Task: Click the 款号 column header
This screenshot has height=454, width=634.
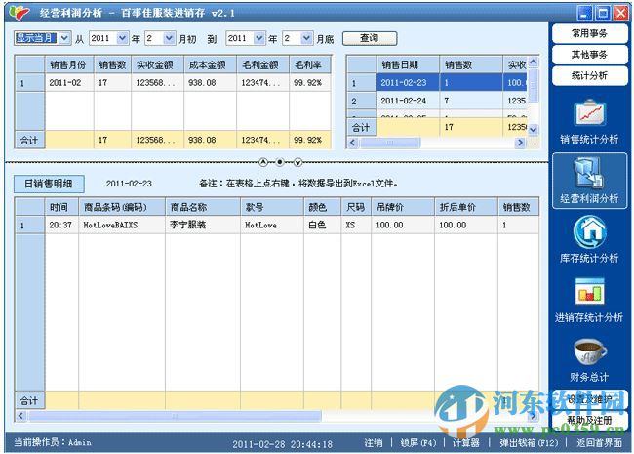Action: 272,207
